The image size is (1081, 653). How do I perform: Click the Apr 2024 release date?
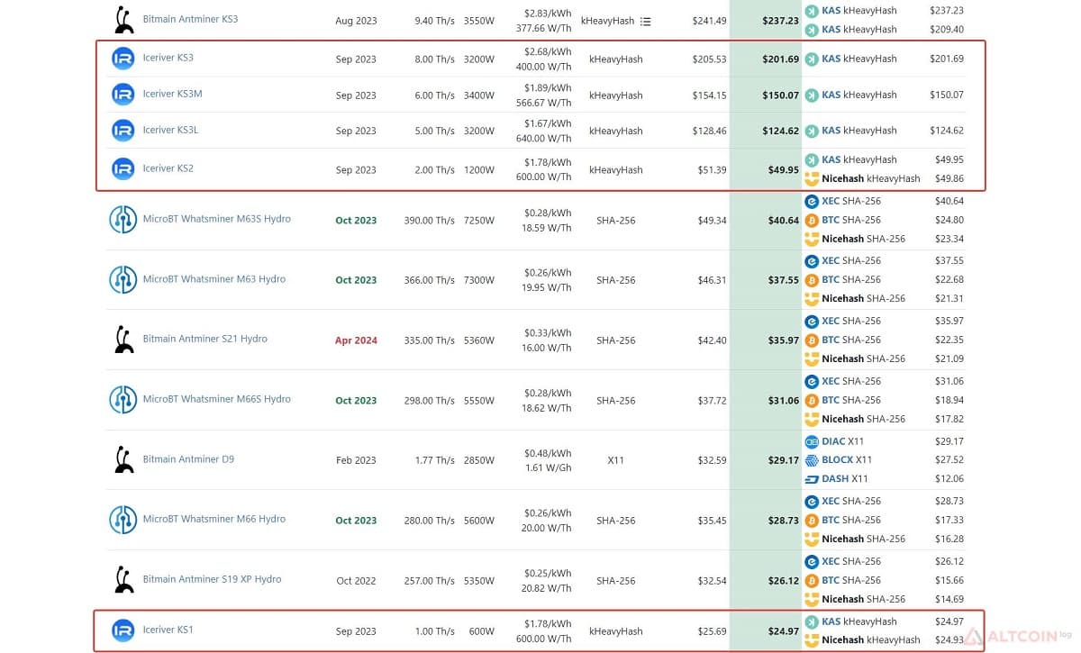click(x=356, y=340)
